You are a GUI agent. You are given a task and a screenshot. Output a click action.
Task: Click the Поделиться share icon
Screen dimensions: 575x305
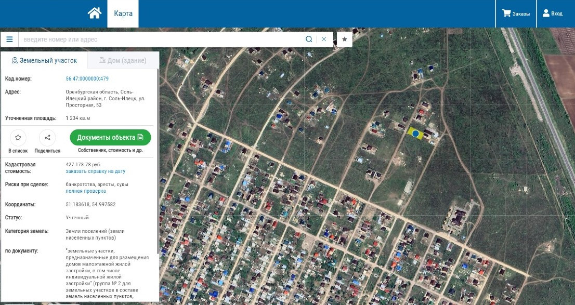click(47, 138)
